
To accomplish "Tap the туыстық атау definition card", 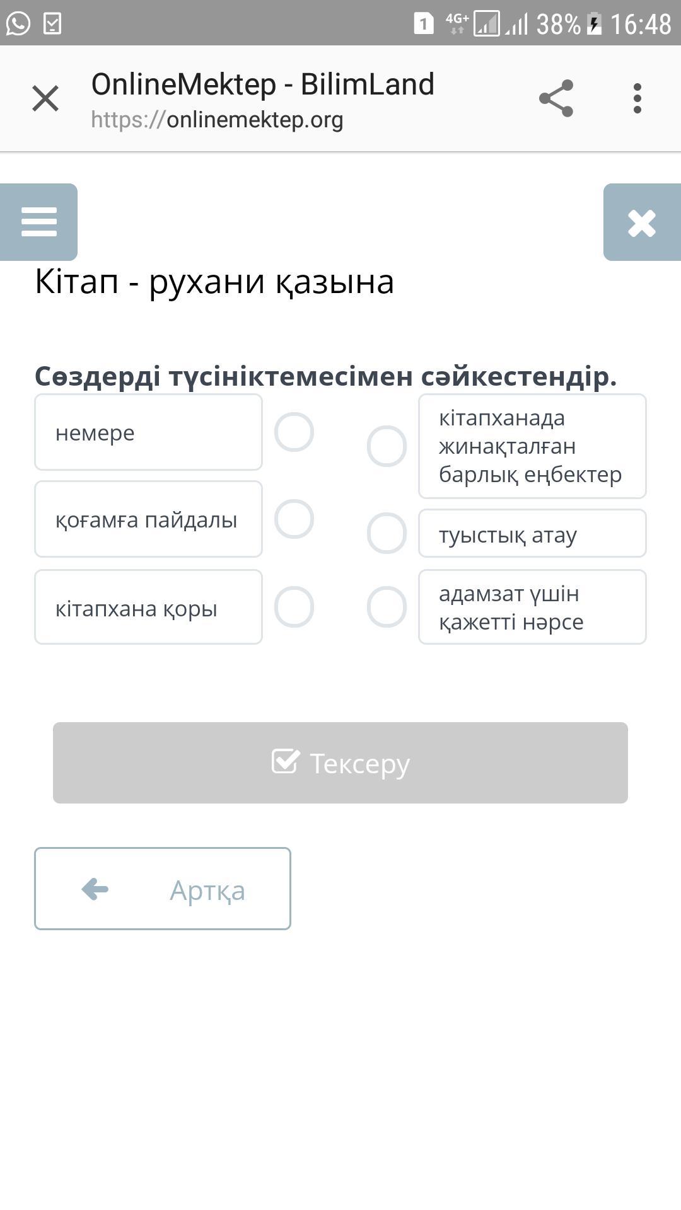I will pos(532,534).
